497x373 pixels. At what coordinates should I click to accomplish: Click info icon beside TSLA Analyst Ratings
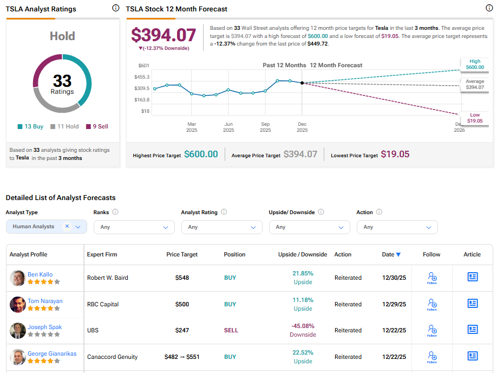click(x=115, y=8)
